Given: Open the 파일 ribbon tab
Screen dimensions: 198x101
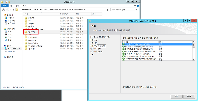Looking at the screenshot, I should coord(5,6).
